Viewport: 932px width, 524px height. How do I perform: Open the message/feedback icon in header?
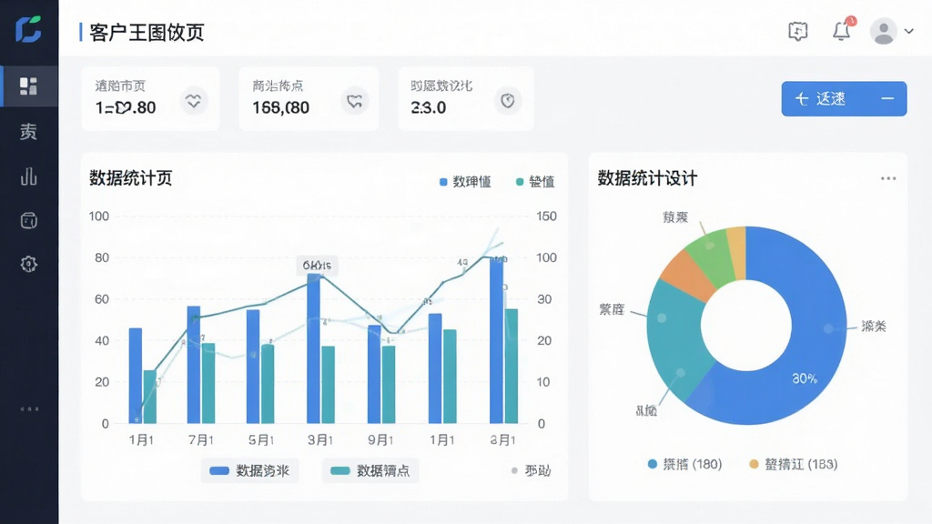pos(797,31)
